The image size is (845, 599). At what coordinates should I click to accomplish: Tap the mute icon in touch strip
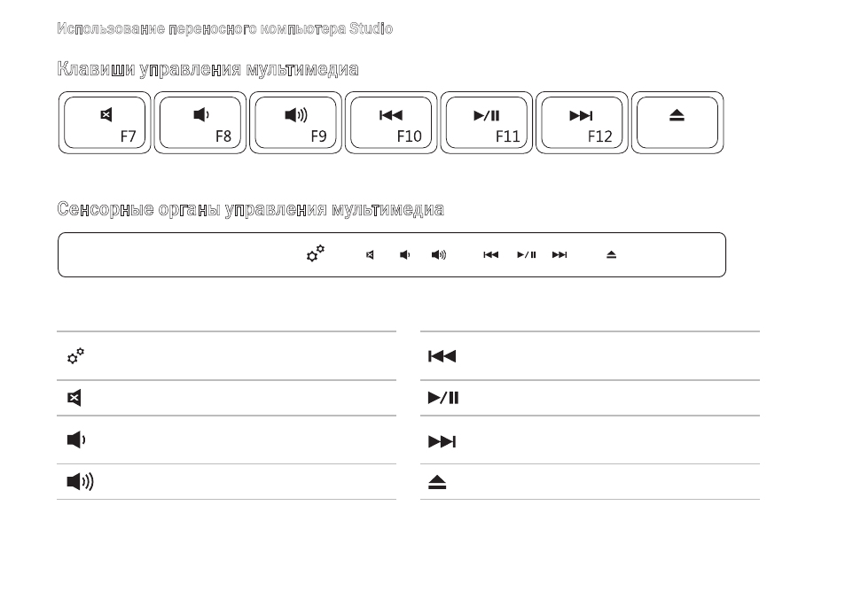[x=370, y=255]
